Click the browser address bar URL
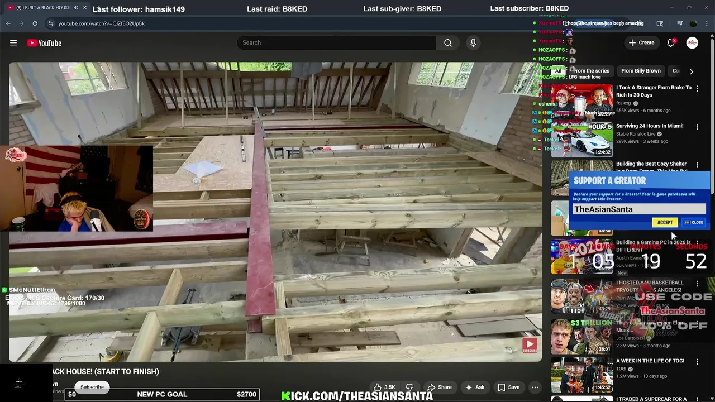Viewport: 715px width, 402px height. coord(101,23)
